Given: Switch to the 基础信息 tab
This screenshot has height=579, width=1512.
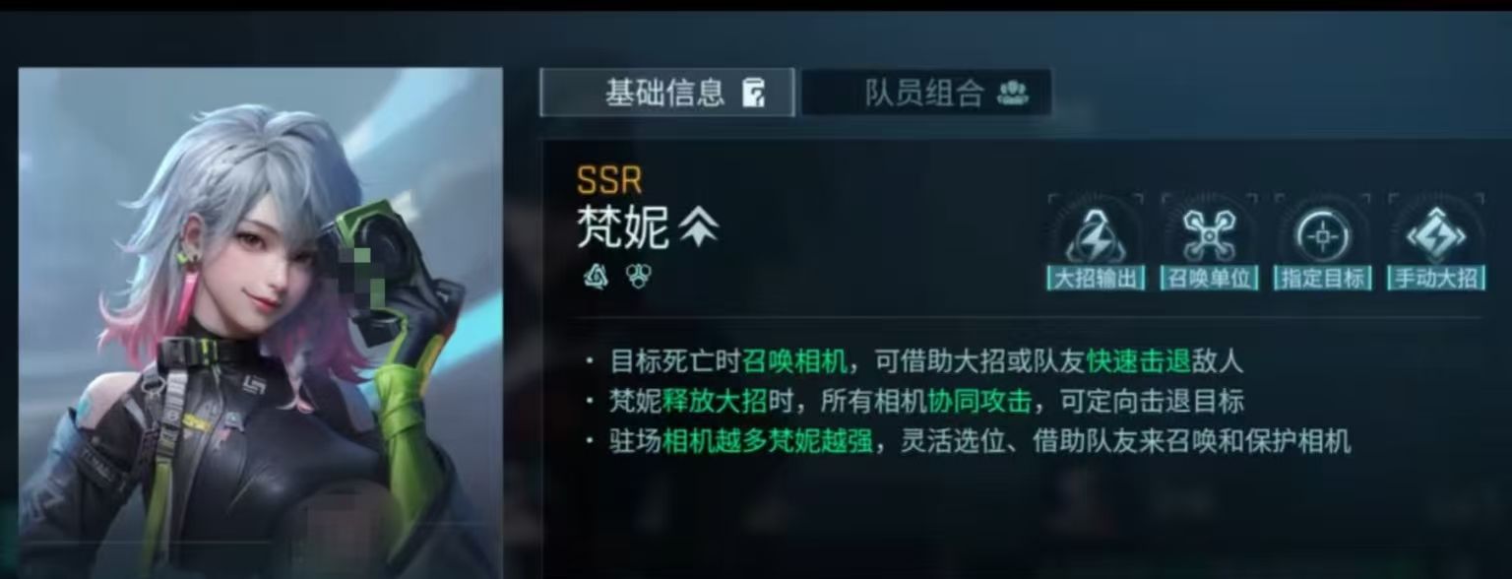Looking at the screenshot, I should (x=666, y=94).
